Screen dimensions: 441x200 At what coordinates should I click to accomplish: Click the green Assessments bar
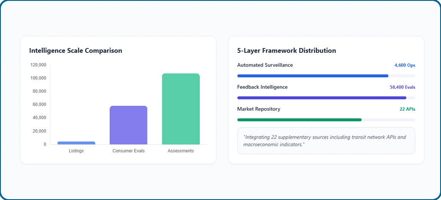click(x=181, y=109)
